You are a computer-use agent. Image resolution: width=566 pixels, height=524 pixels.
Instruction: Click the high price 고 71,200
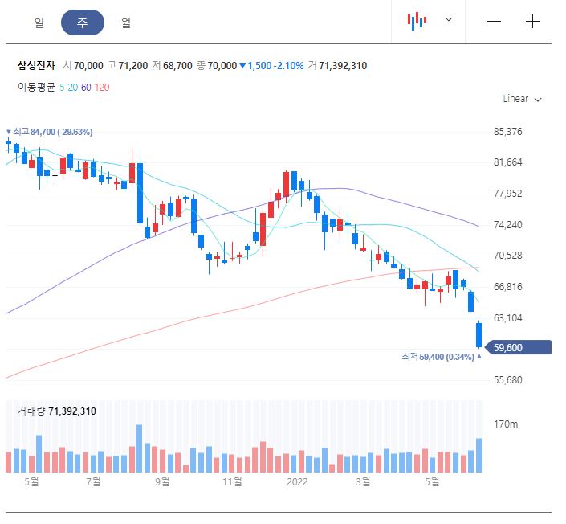click(x=128, y=66)
